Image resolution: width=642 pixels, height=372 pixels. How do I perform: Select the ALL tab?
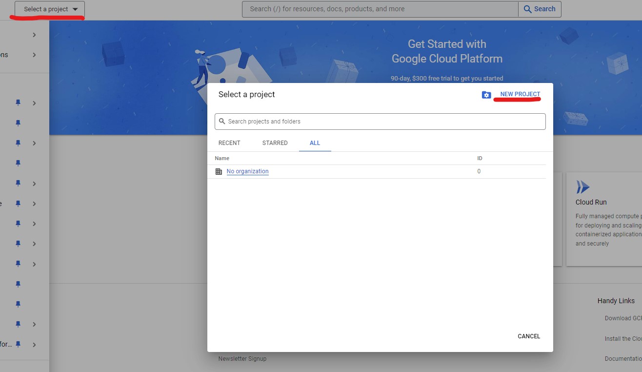(315, 143)
